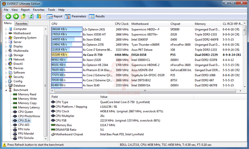Expand the Multimedia tree node
The width and height of the screenshot is (249, 149).
click(6, 51)
